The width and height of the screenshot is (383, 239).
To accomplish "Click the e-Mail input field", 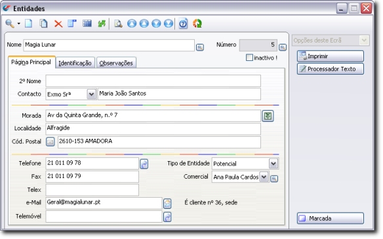I will coord(104,203).
